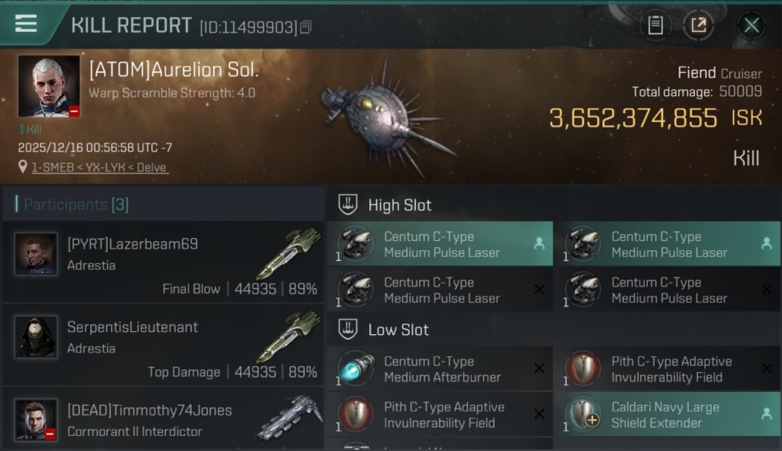
Task: Click the High Slot section header
Action: (399, 205)
